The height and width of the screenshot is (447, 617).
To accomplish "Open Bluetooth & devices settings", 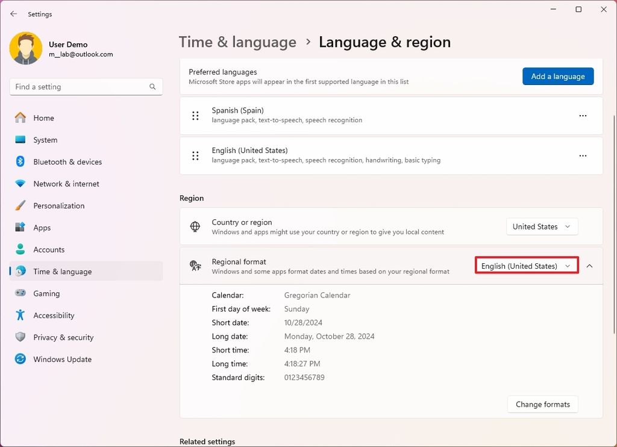I will pos(67,161).
